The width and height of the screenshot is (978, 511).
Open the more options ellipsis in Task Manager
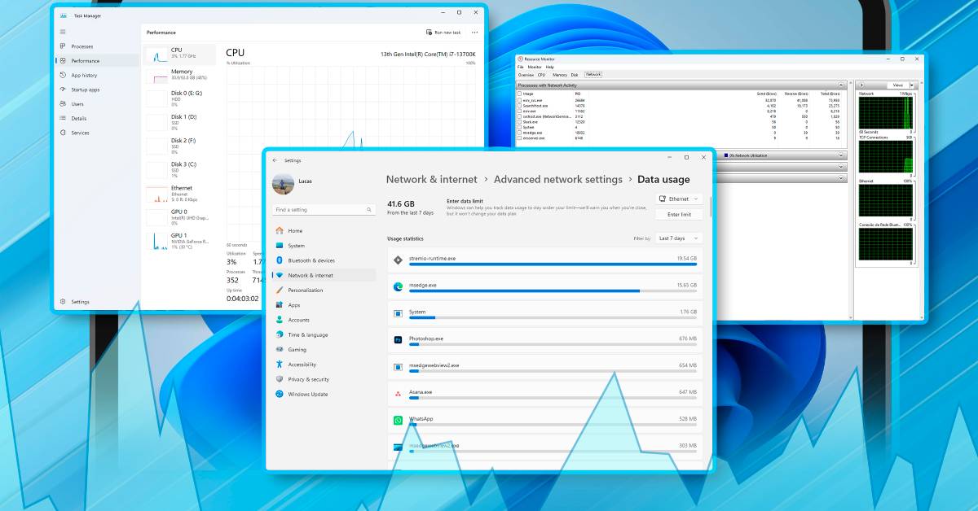(x=474, y=33)
